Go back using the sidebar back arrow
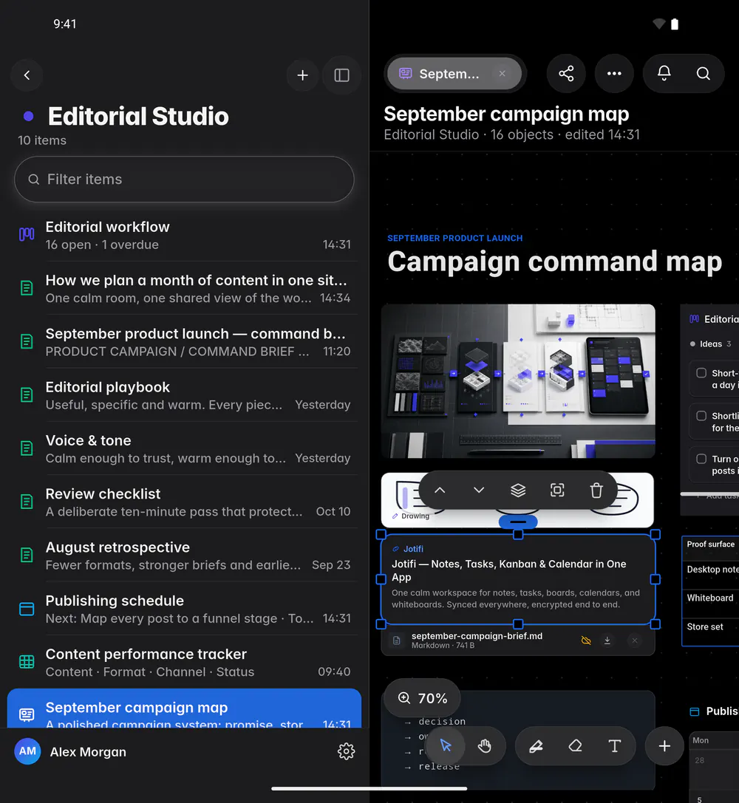The image size is (739, 803). tap(27, 75)
